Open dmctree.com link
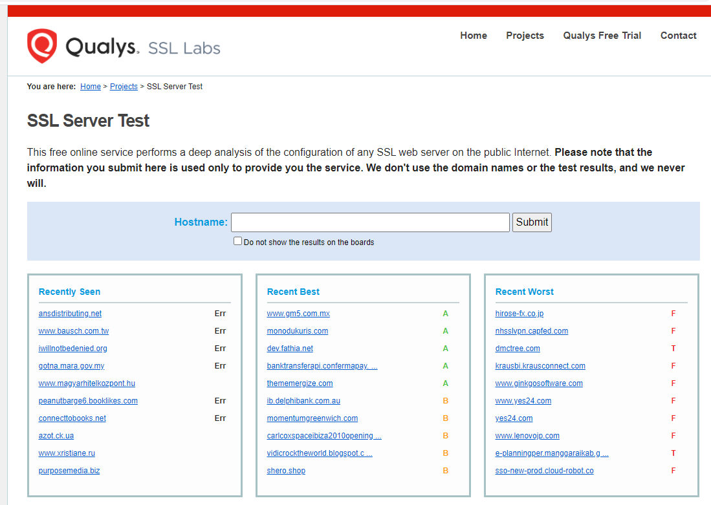This screenshot has width=711, height=505. pyautogui.click(x=518, y=348)
